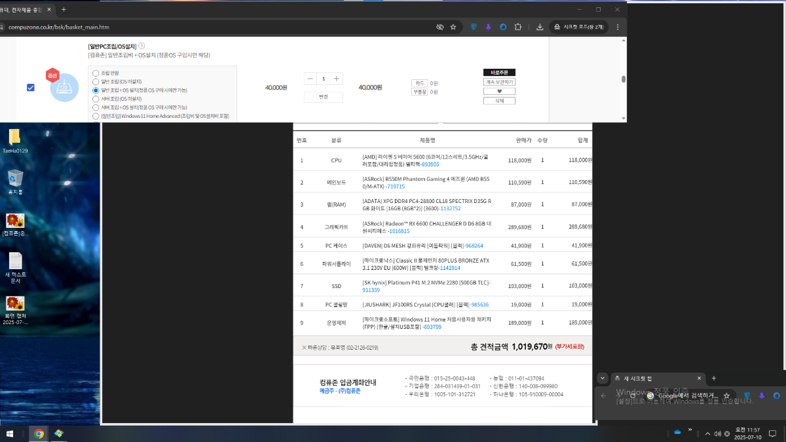Image resolution: width=786 pixels, height=442 pixels.
Task: Click the Bitwarden shield extension icon
Action: [x=474, y=27]
